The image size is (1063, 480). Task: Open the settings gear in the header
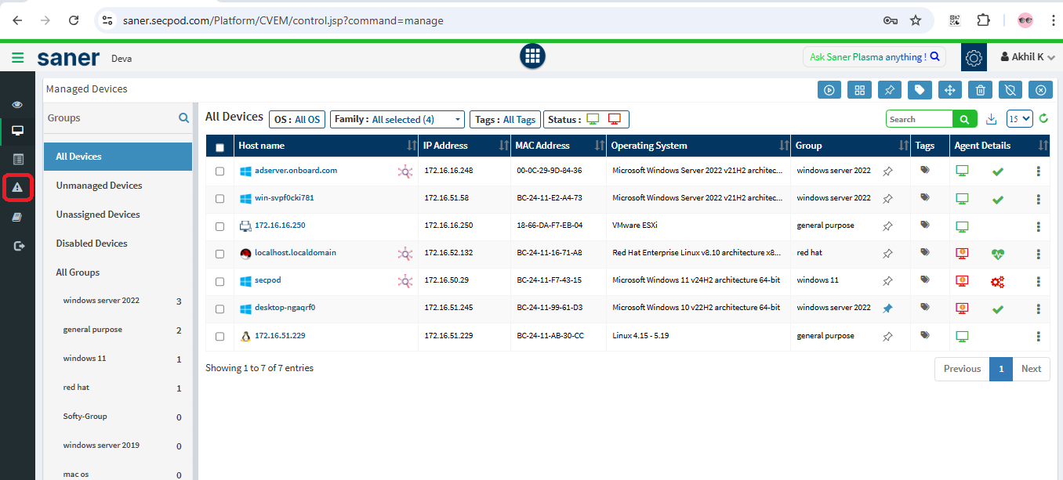[974, 57]
